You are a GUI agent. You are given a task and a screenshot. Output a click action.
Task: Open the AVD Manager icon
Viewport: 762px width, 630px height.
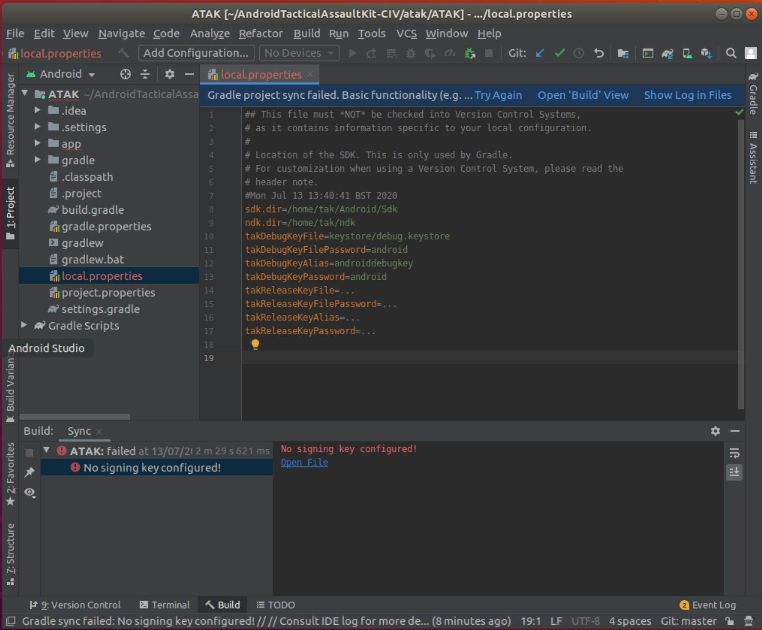(x=687, y=53)
